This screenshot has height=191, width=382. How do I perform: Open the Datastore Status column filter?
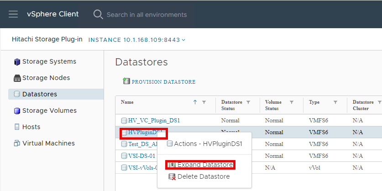point(248,102)
